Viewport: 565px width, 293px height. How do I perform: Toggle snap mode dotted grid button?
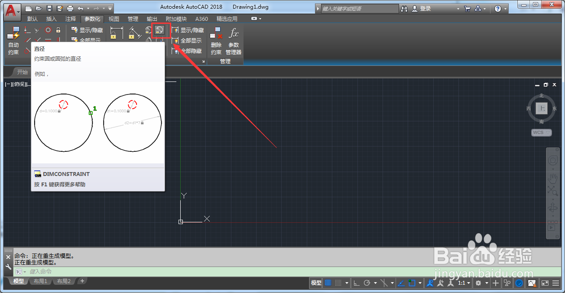[x=339, y=283]
